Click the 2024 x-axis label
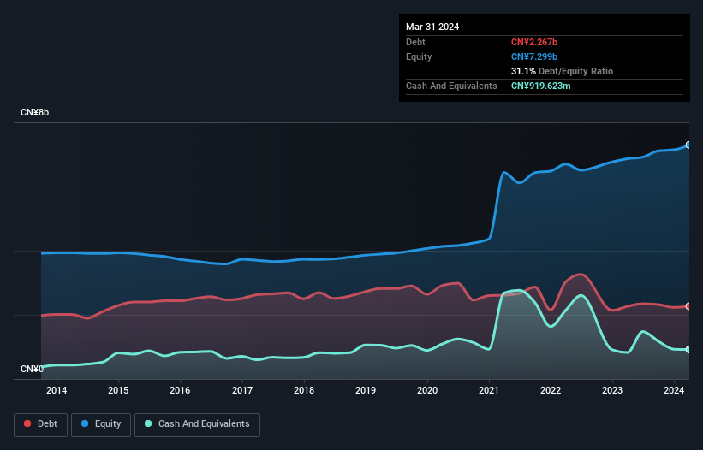 click(674, 390)
